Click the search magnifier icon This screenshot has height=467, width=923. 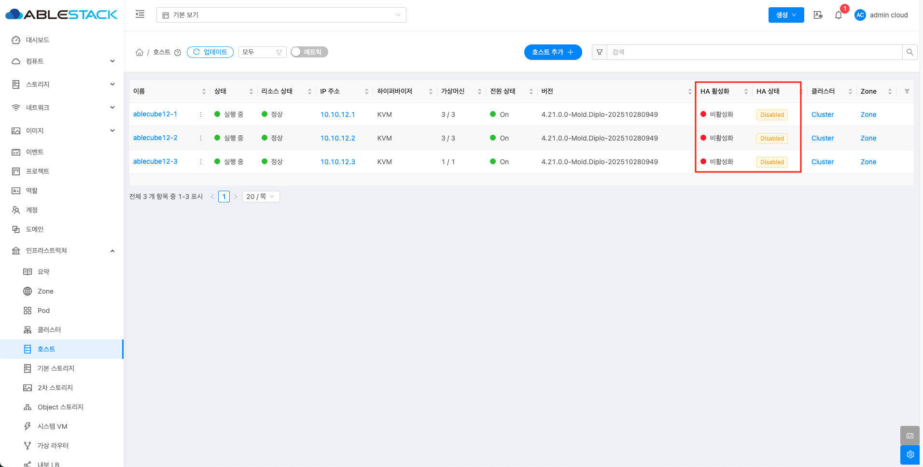(909, 52)
